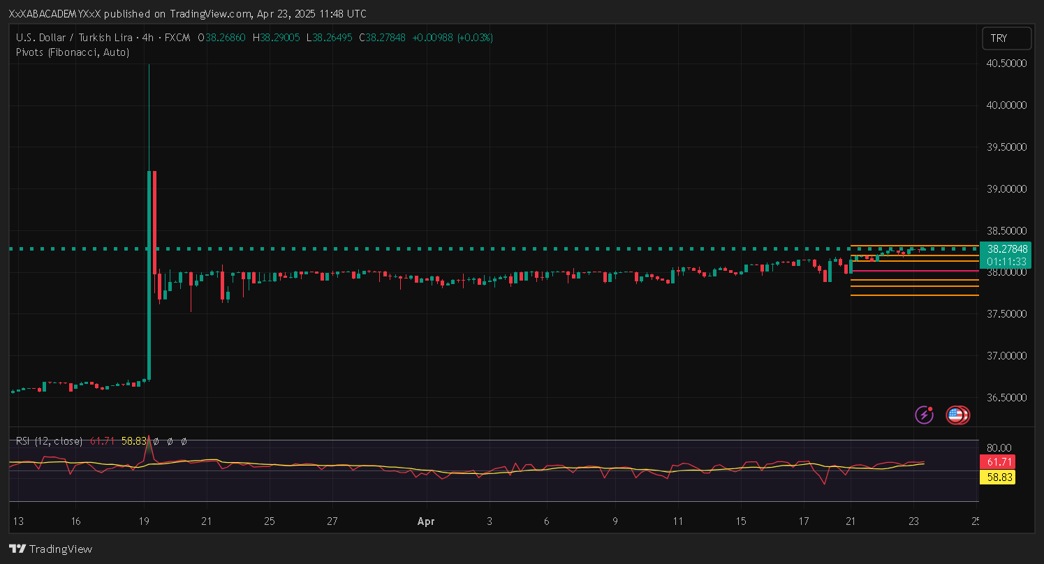The height and width of the screenshot is (564, 1044).
Task: Click the purple lightning bolt event icon
Action: [925, 415]
